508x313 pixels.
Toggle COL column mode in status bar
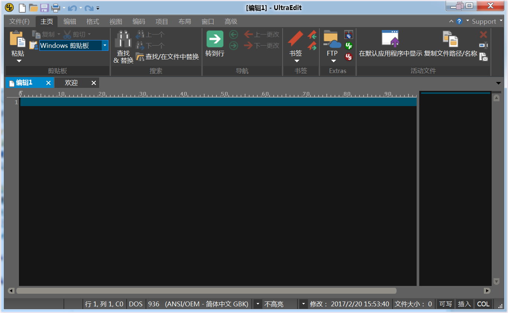tap(483, 304)
